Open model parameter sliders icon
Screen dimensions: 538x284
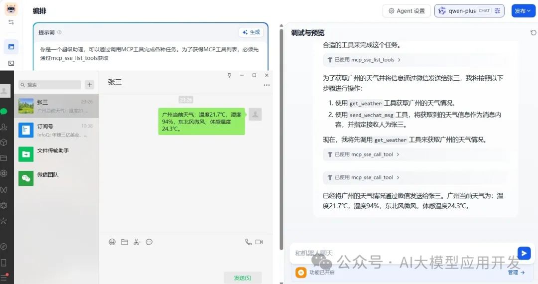(x=498, y=10)
